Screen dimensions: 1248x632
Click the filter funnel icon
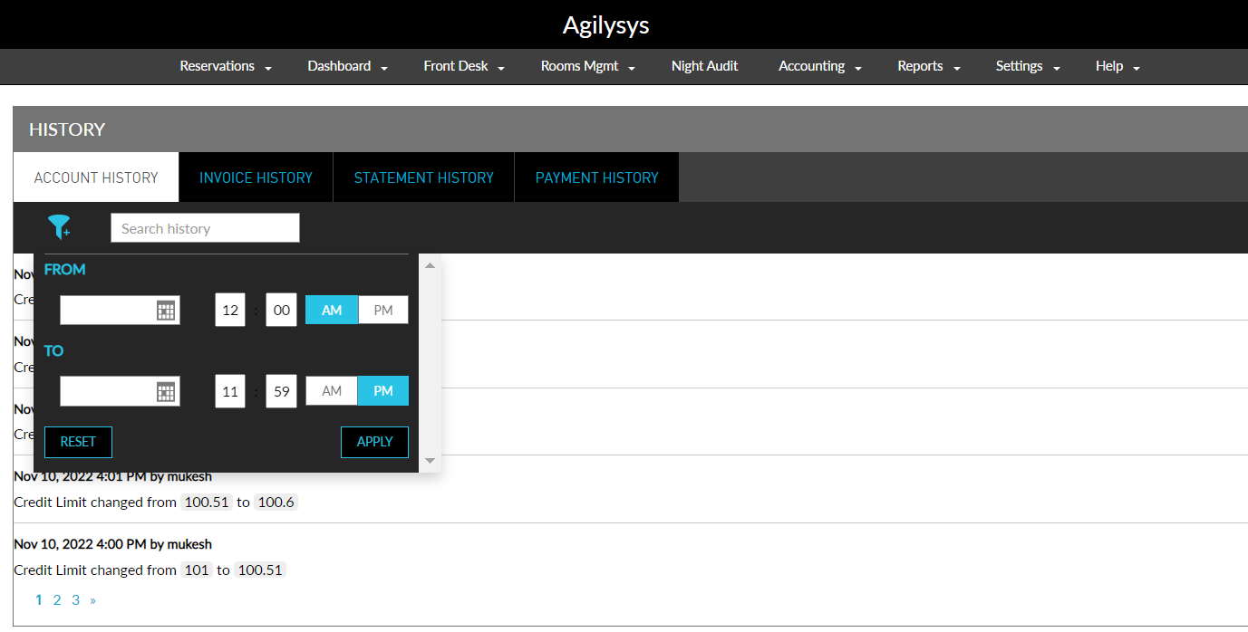59,227
